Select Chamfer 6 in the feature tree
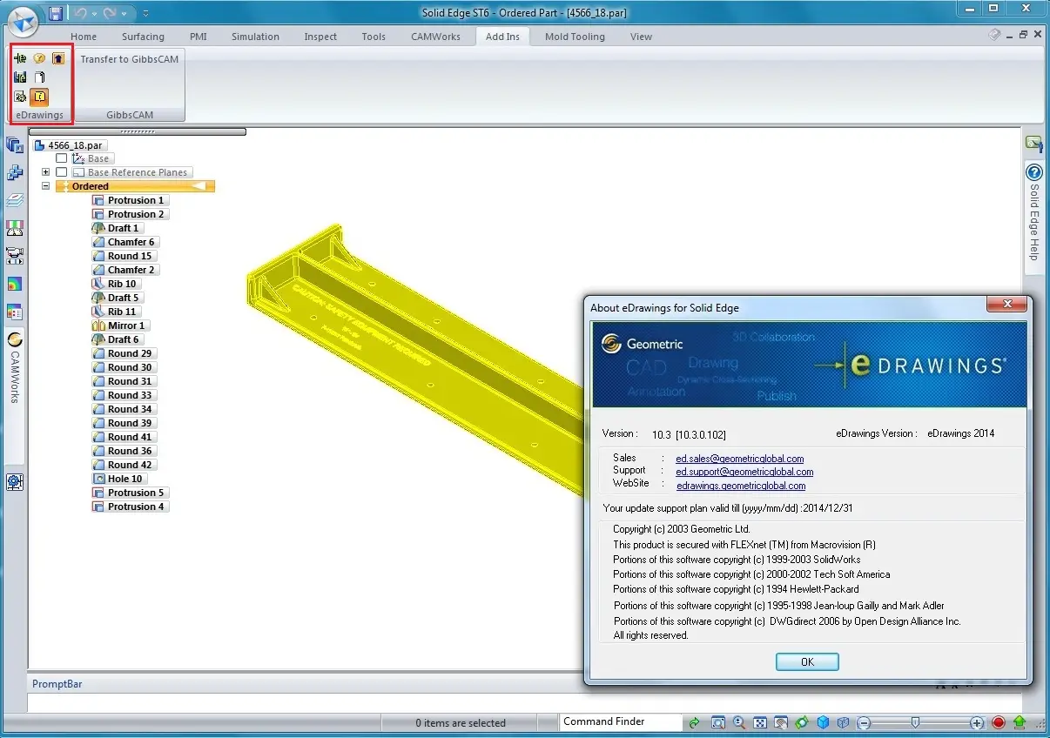 tap(125, 242)
